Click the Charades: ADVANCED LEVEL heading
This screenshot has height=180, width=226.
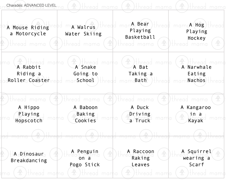click(x=31, y=5)
